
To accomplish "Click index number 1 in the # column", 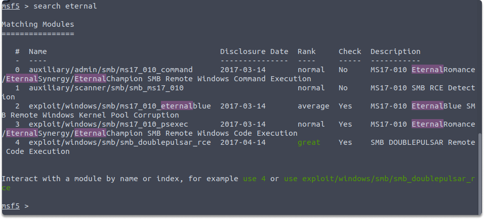I will coord(18,88).
